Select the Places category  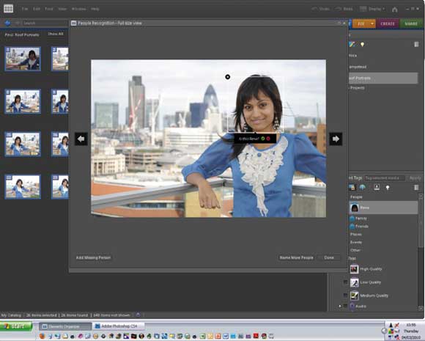coord(356,234)
